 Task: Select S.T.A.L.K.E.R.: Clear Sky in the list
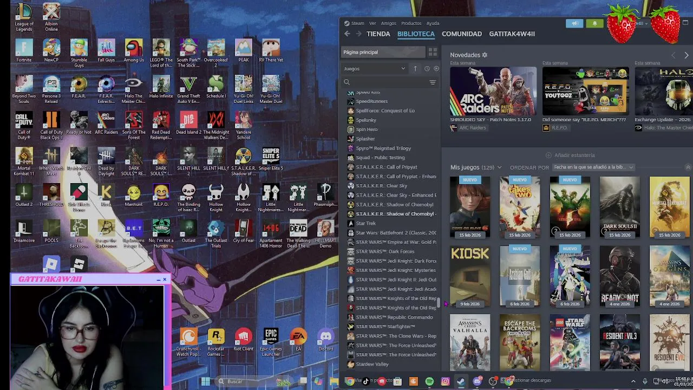[x=381, y=186]
